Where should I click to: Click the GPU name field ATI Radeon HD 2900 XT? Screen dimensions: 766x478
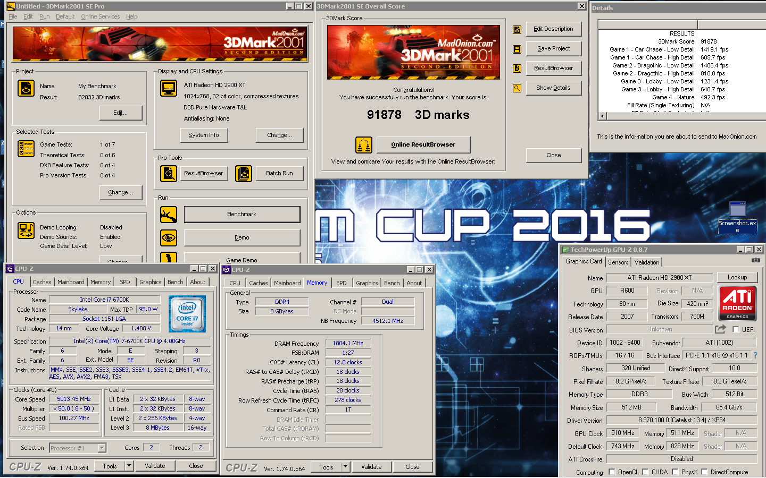coord(660,277)
